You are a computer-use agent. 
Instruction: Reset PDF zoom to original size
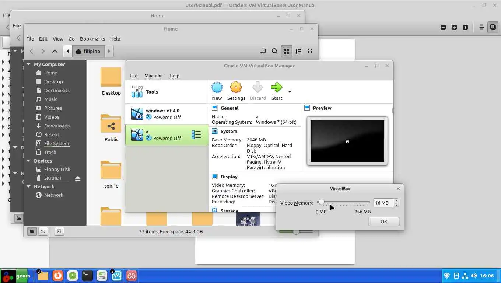pyautogui.click(x=465, y=27)
